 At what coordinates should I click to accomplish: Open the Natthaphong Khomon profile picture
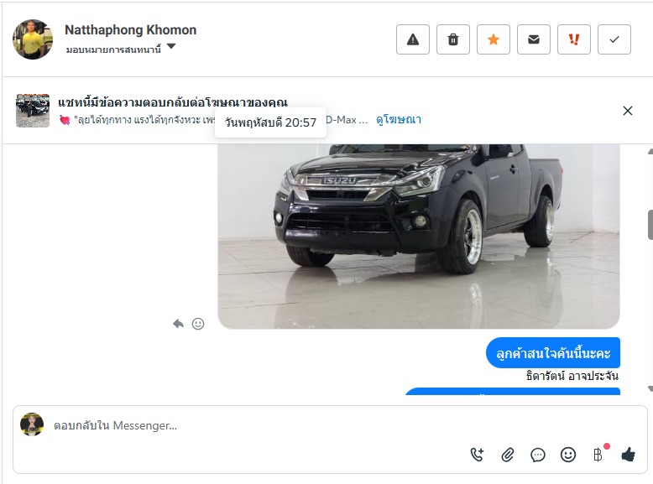pyautogui.click(x=33, y=39)
